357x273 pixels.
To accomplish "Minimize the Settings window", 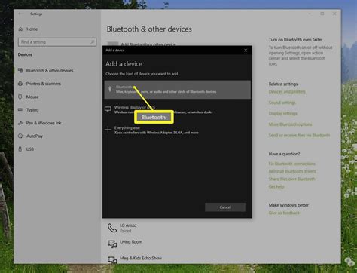I will pyautogui.click(x=310, y=14).
